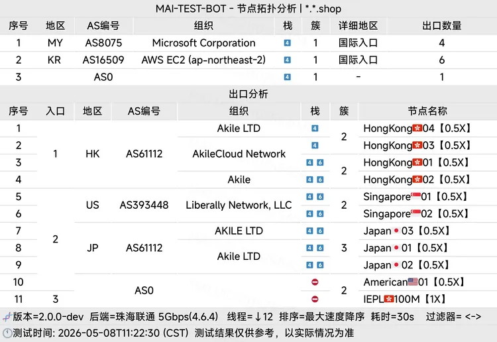The height and width of the screenshot is (342, 497).
Task: Click the IPv6 badge in the Japan 02 row
Action: [320, 265]
